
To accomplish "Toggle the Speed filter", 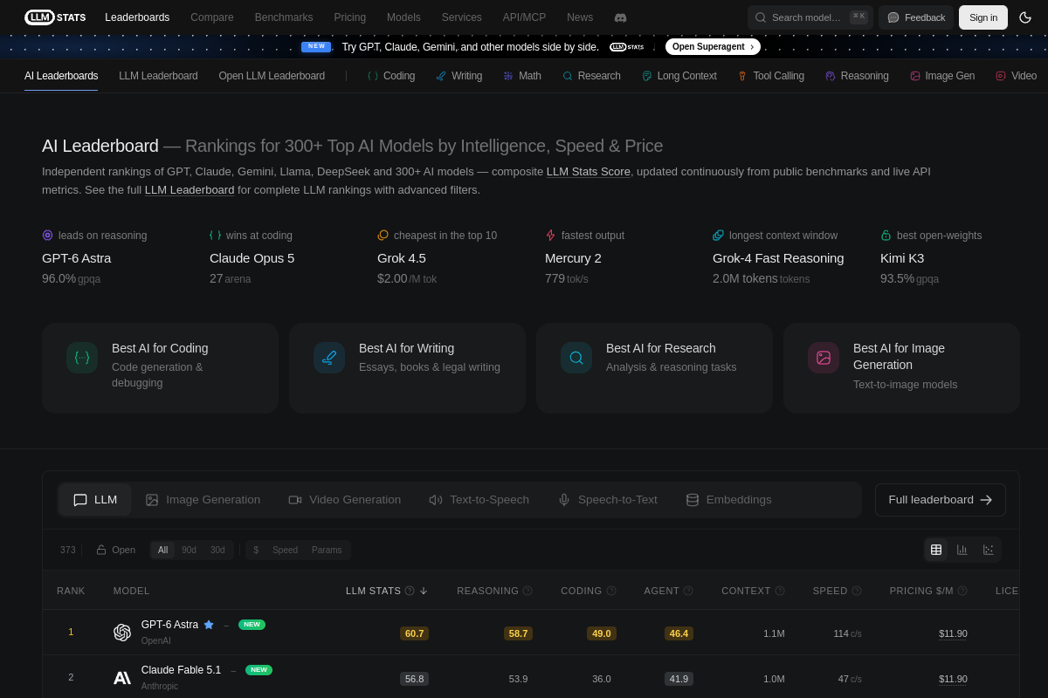I will click(285, 550).
